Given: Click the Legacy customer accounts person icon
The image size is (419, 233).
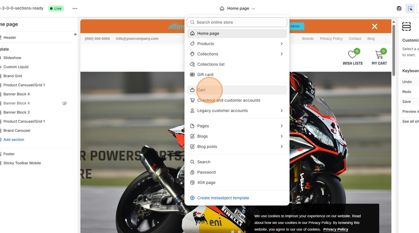Looking at the screenshot, I should click(192, 110).
